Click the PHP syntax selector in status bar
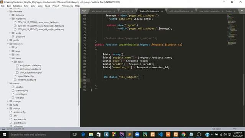245x138 pixels. (234, 129)
